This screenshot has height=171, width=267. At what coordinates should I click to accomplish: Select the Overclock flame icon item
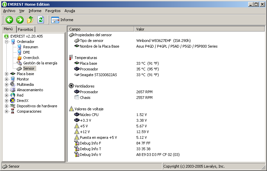31,58
